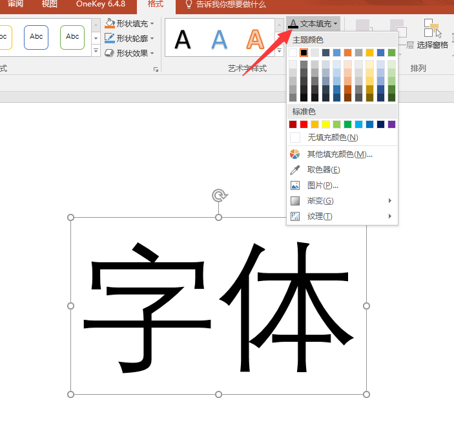Pick the bright red standard color

304,124
